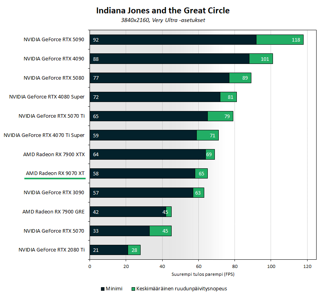Click the RX 7900 XTX average value 69
326x297 pixels.
click(x=209, y=154)
